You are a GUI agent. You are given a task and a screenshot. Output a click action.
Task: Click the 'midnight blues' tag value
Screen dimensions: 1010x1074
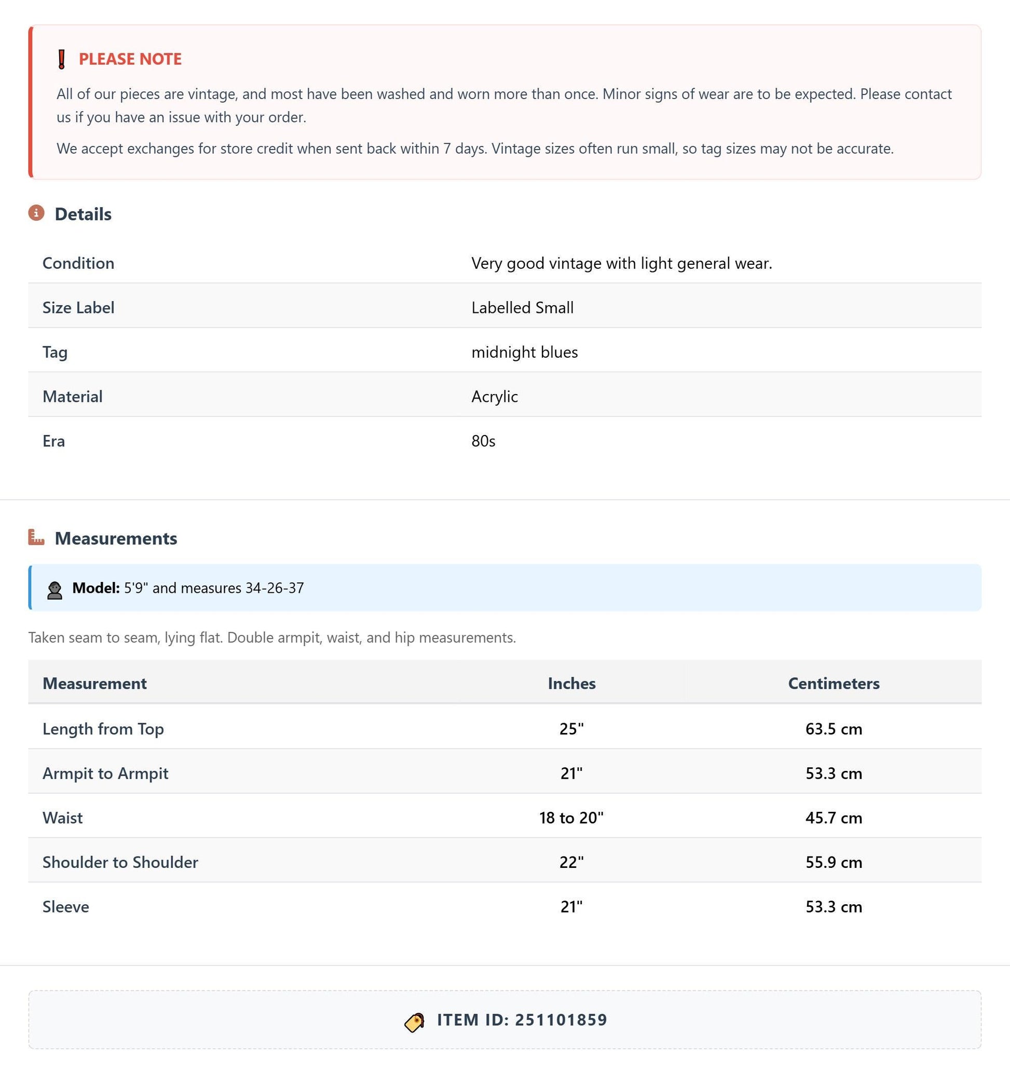(x=524, y=352)
